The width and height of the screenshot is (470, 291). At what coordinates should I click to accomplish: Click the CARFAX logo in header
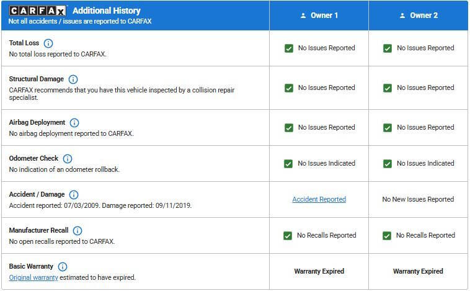click(x=38, y=11)
